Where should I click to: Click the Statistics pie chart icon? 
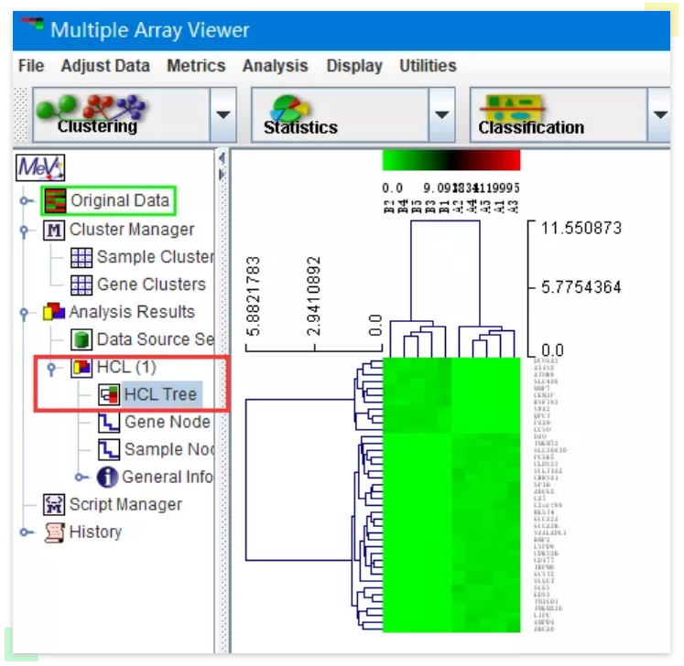300,114
